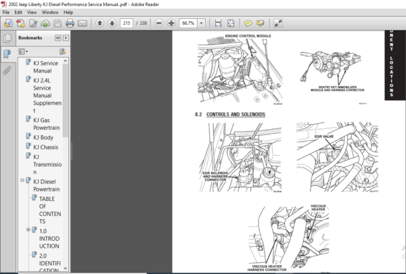Toggle read mode expand icon

(x=278, y=23)
